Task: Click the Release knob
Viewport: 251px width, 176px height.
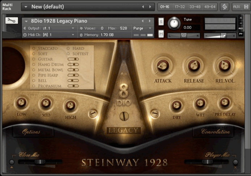Action: pos(194,66)
